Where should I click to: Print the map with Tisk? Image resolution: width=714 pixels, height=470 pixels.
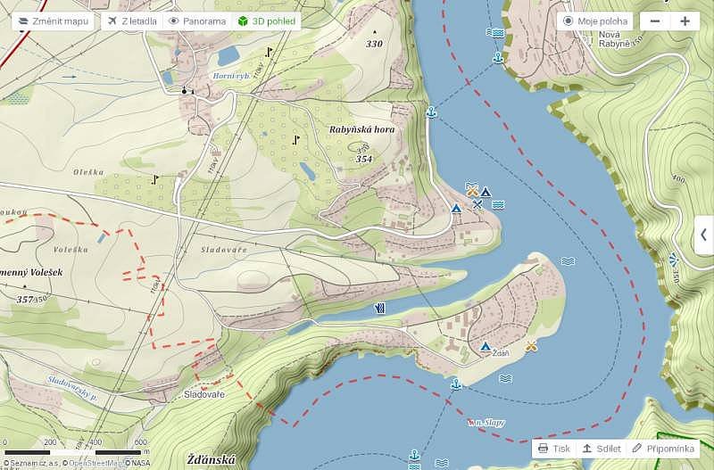coord(554,449)
